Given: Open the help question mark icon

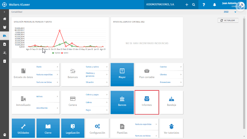Looking at the screenshot, I should pos(204,5).
